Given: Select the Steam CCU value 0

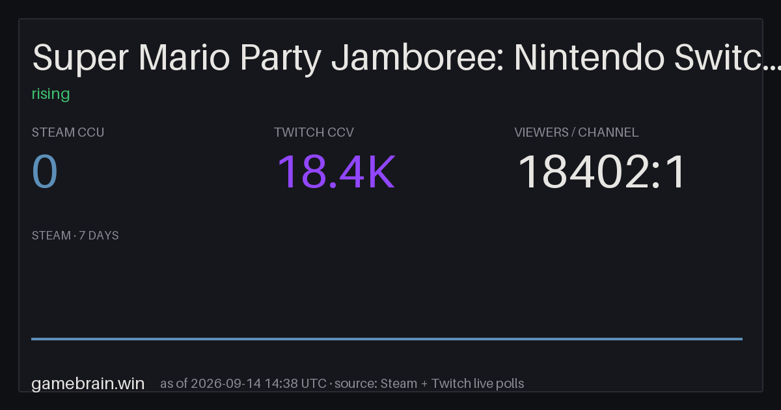Looking at the screenshot, I should pos(45,172).
